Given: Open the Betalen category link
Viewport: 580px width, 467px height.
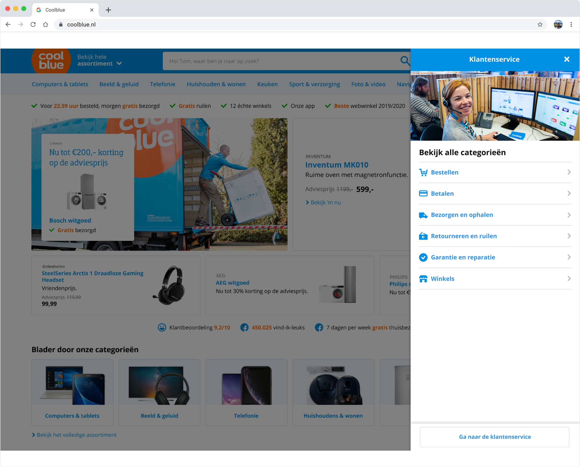Looking at the screenshot, I should pos(442,194).
